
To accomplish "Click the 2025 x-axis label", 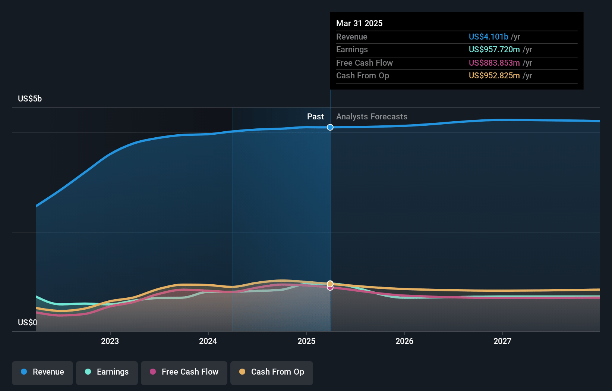I will (306, 341).
